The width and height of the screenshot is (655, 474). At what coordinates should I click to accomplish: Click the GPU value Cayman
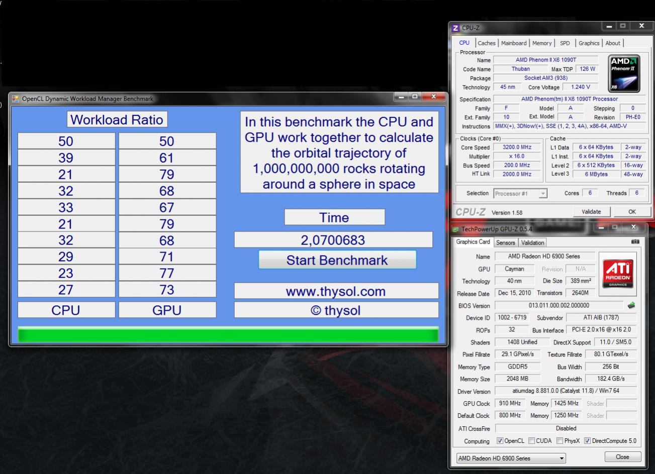514,269
